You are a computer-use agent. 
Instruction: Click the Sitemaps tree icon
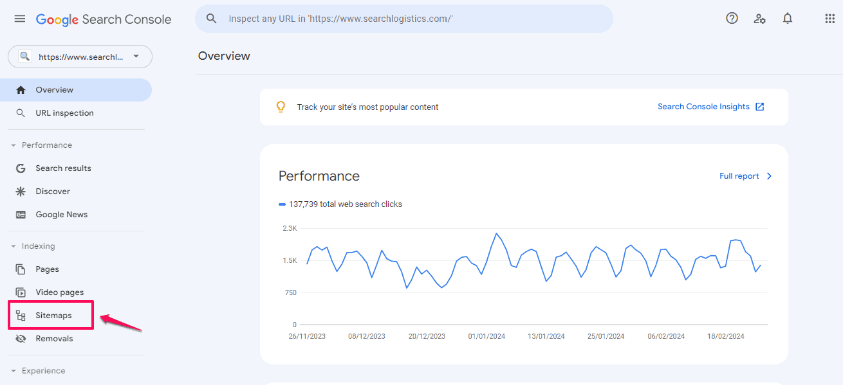[21, 316]
